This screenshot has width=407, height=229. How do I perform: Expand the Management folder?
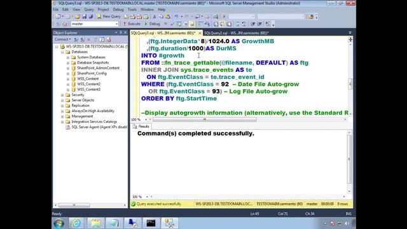click(62, 116)
